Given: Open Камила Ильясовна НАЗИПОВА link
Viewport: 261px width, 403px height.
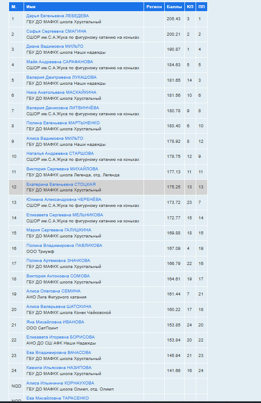Looking at the screenshot, I should pyautogui.click(x=59, y=368).
